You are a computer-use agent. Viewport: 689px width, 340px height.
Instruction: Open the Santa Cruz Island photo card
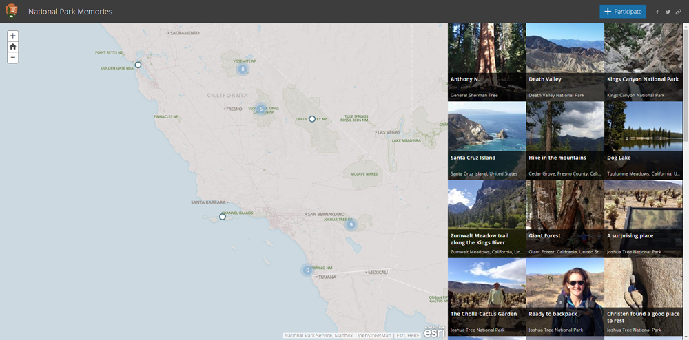486,140
